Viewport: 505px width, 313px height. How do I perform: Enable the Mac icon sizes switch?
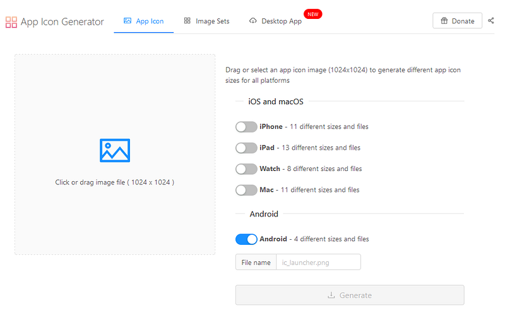(246, 191)
